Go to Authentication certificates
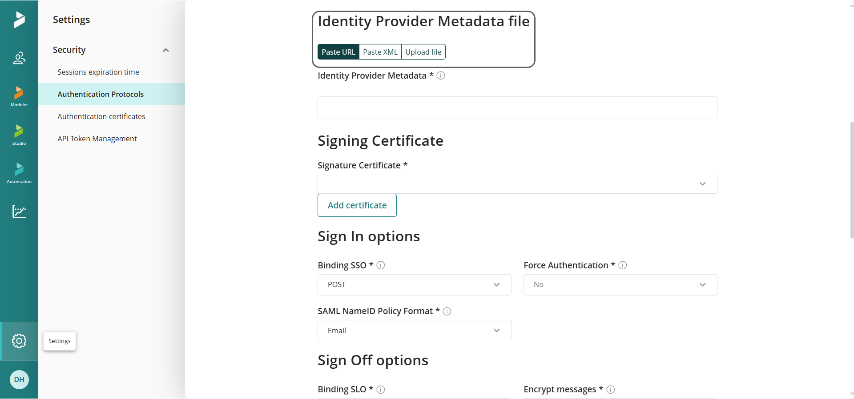The height and width of the screenshot is (399, 854). [101, 116]
